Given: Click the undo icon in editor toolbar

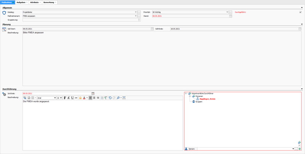Looking at the screenshot, I should coord(110,98).
